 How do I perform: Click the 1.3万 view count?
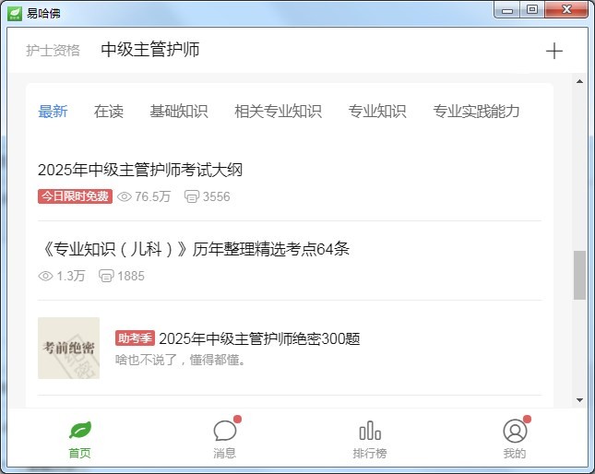[71, 276]
